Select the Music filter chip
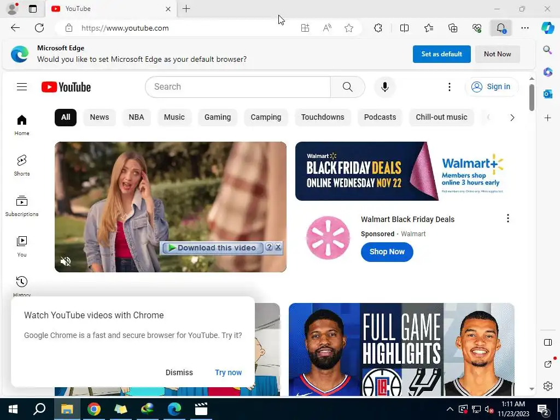The width and height of the screenshot is (560, 420). [174, 117]
